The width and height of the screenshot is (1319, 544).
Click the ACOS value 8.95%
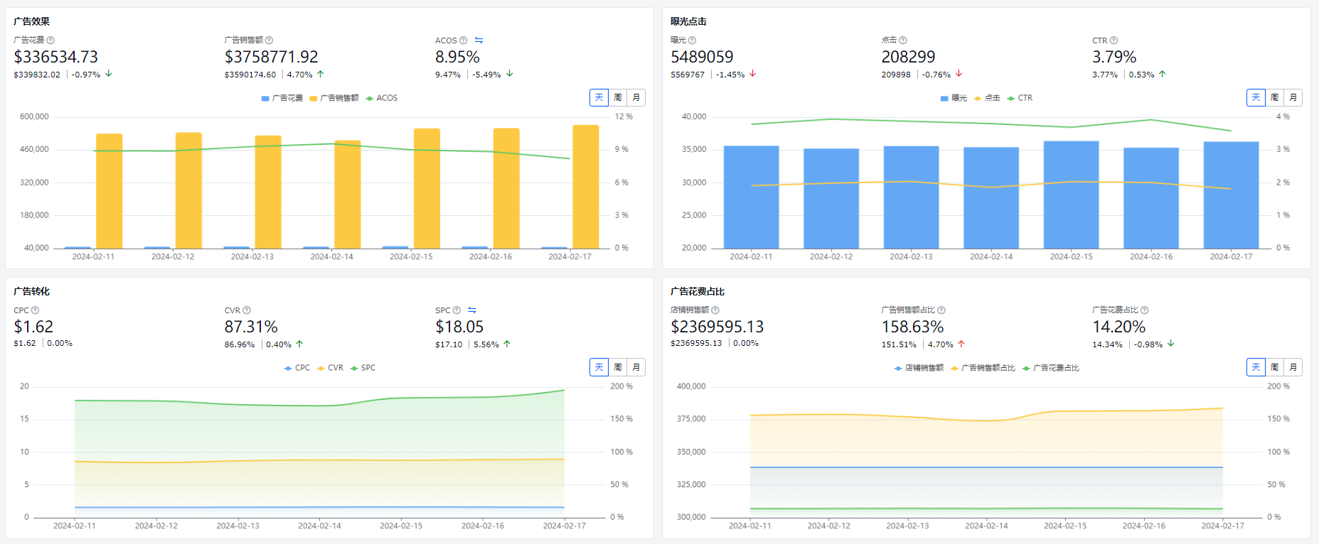457,57
